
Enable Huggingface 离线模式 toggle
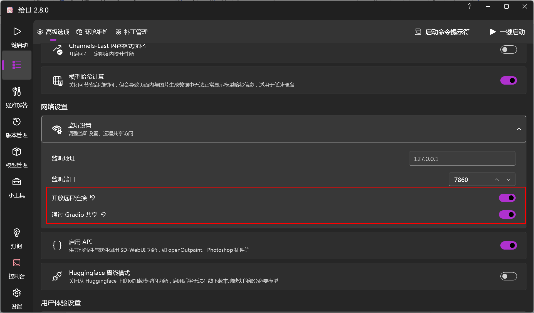pyautogui.click(x=508, y=276)
